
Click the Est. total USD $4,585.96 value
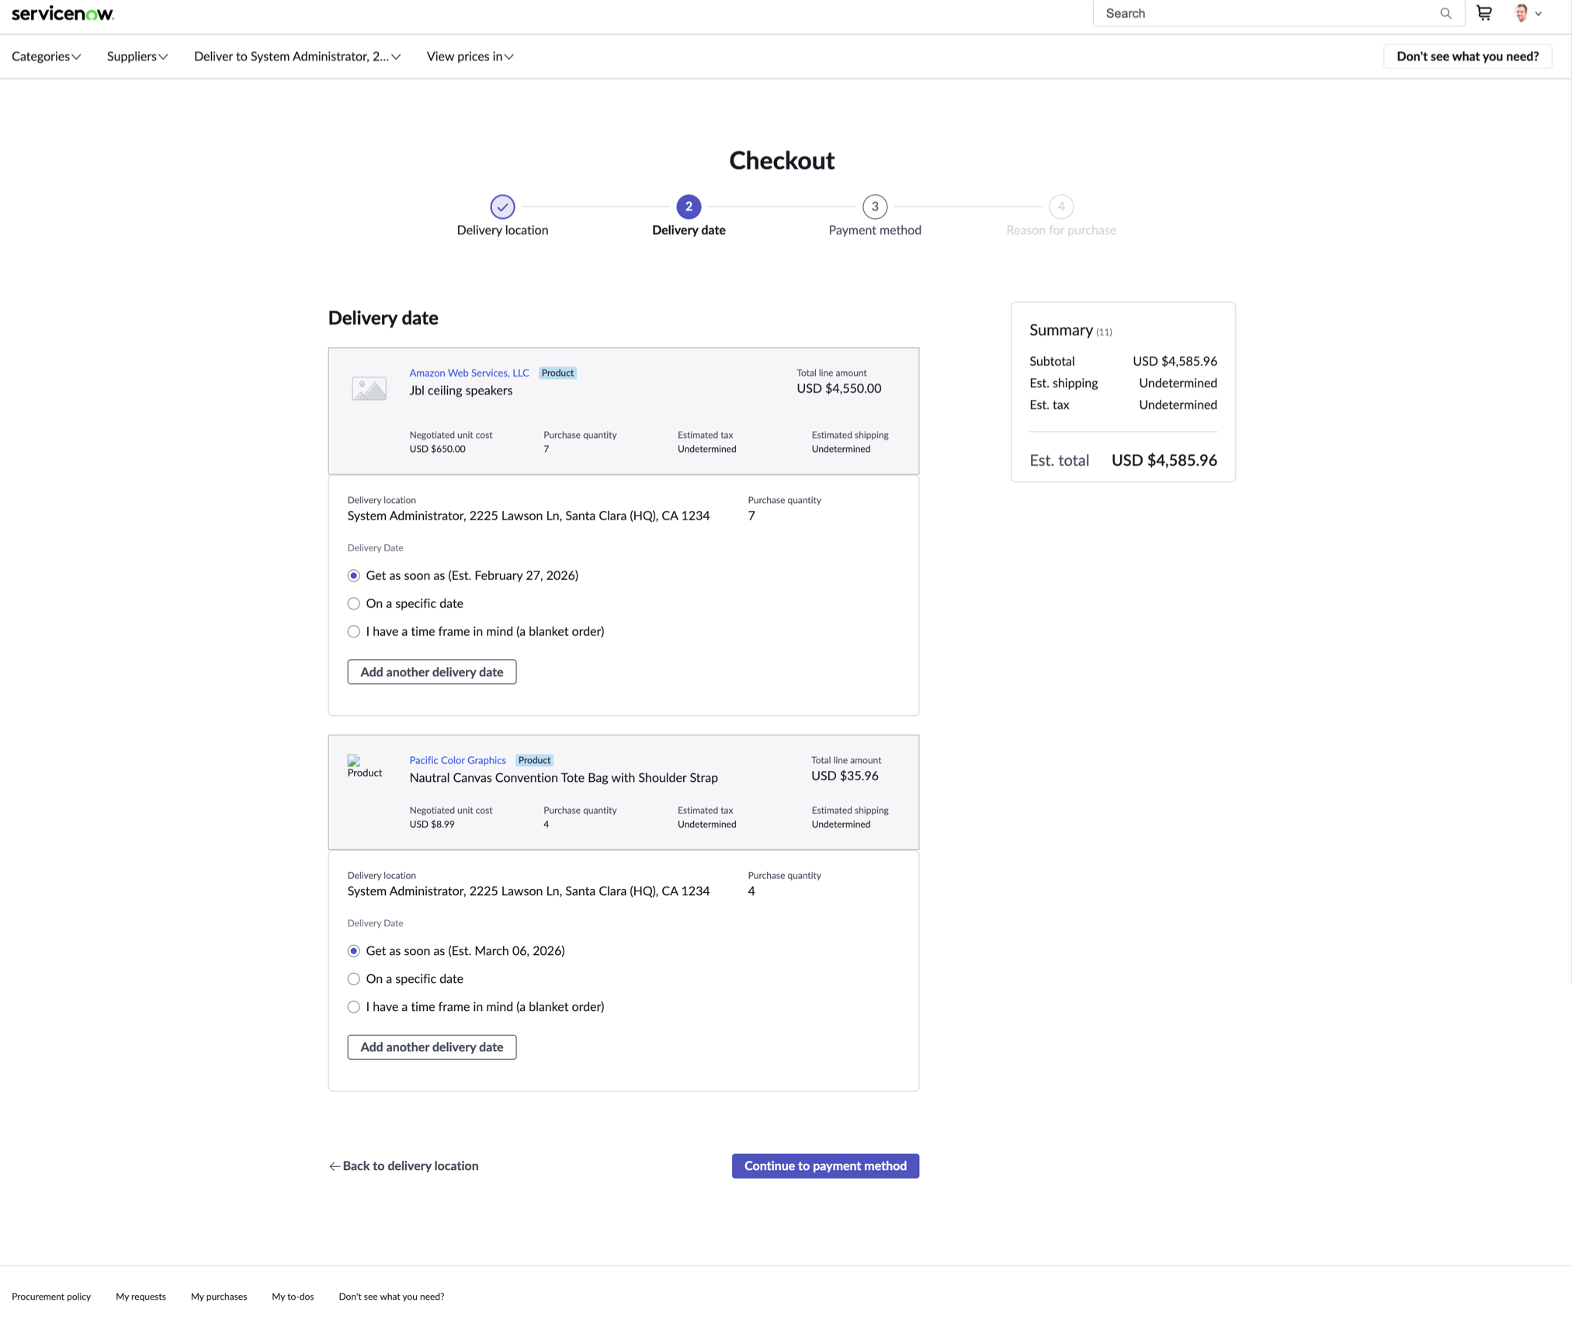point(1164,460)
